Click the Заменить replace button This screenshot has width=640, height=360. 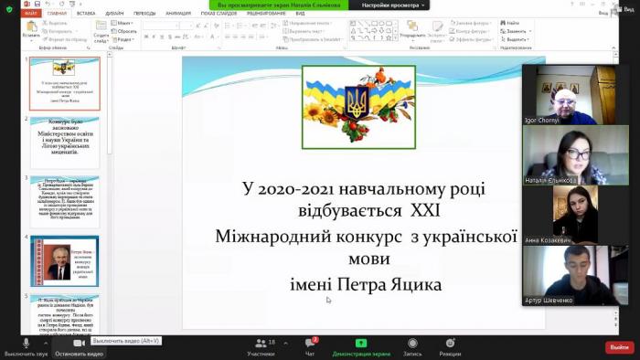point(516,31)
